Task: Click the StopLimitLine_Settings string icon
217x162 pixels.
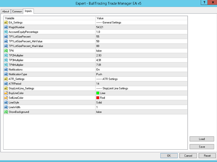Action: tap(6, 88)
